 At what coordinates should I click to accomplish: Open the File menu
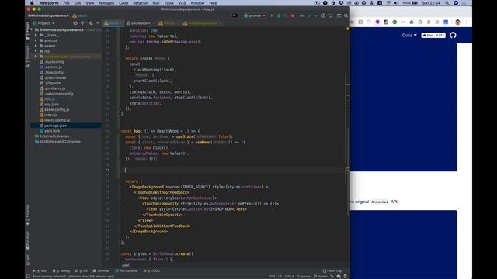tap(66, 3)
